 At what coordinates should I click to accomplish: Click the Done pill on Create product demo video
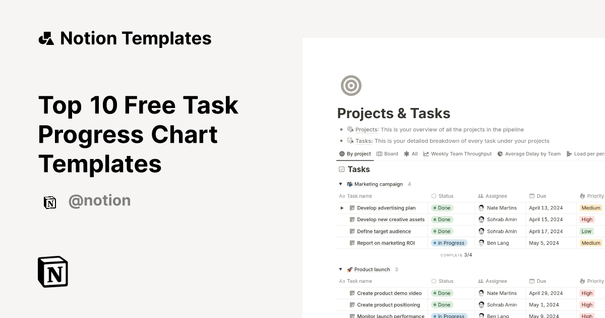[442, 293]
